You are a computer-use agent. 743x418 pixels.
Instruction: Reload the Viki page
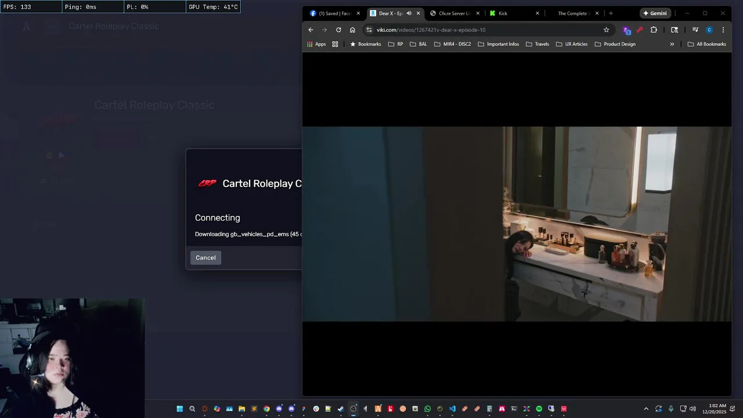pyautogui.click(x=338, y=30)
